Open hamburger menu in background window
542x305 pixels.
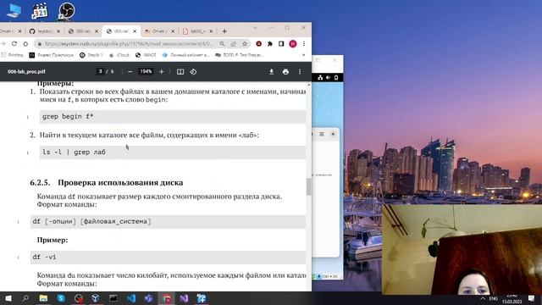[x=322, y=134]
